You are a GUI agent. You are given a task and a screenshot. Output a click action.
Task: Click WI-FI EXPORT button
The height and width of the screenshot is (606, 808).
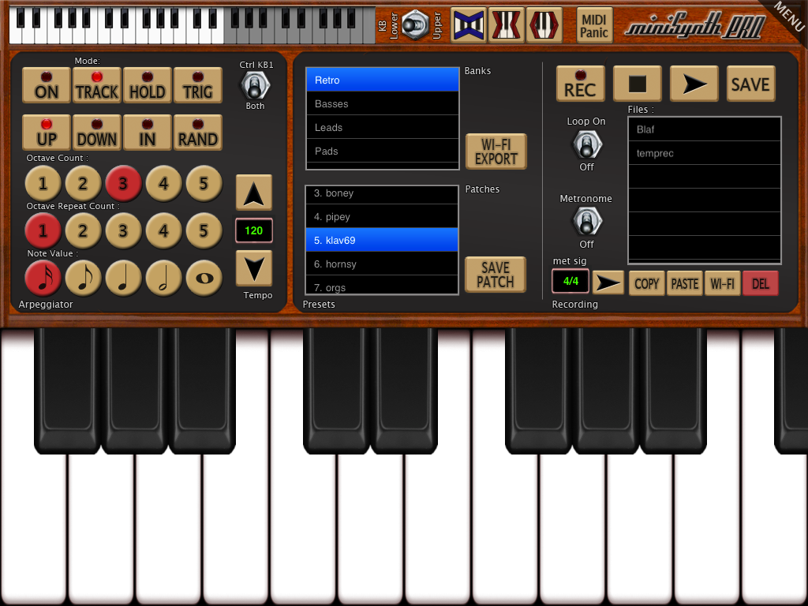tap(496, 151)
